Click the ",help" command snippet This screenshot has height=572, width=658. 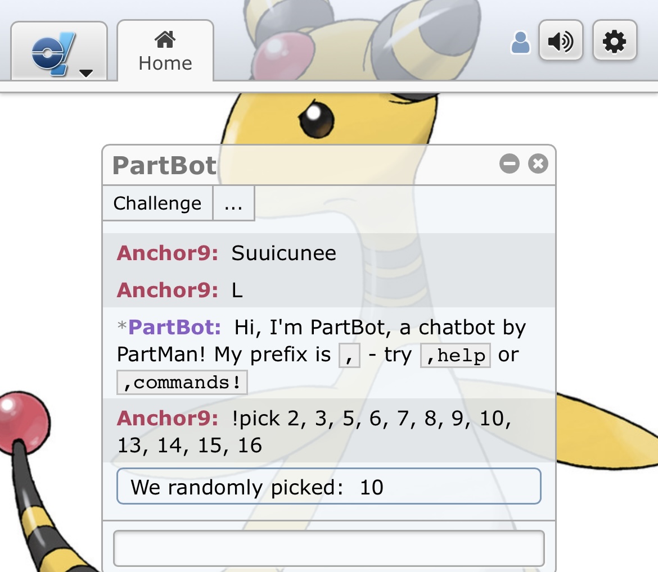point(456,356)
